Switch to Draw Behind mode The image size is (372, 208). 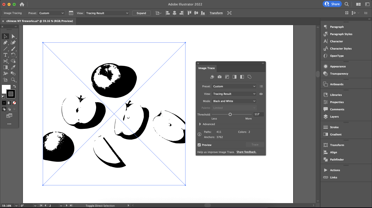click(x=9, y=109)
